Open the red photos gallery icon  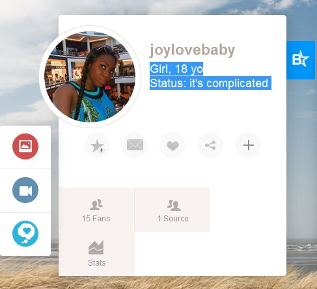pos(25,146)
